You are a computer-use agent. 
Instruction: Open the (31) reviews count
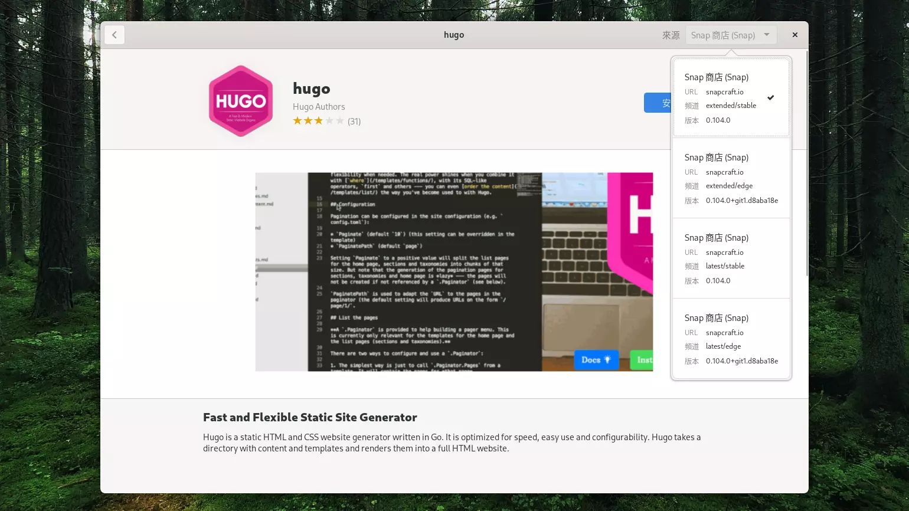354,122
